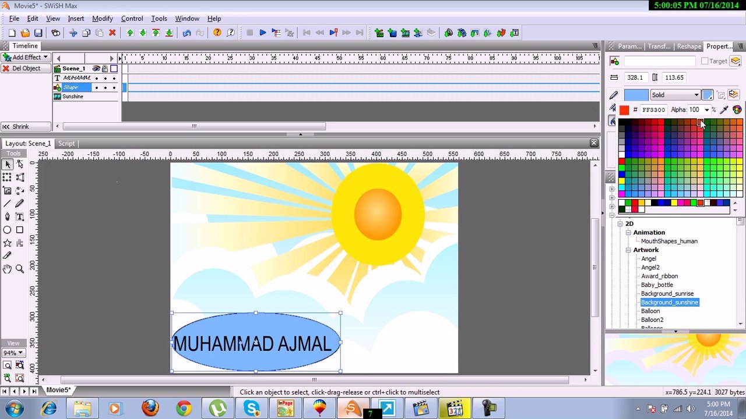
Task: Select the Ellipse tool
Action: [x=8, y=230]
